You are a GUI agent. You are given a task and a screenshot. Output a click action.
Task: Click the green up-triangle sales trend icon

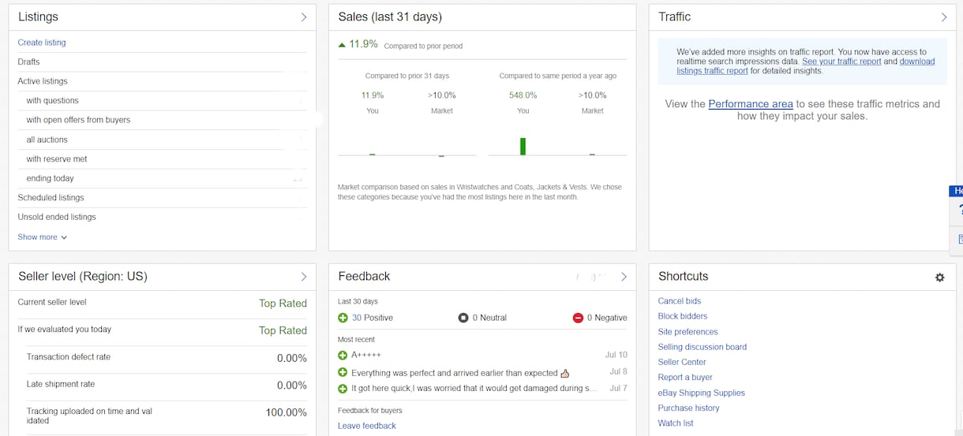coord(342,44)
